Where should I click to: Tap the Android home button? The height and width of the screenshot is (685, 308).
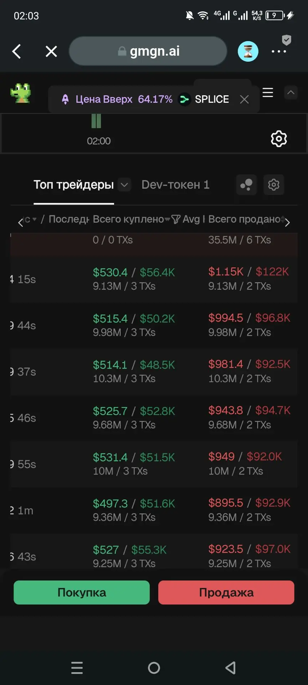[x=154, y=668]
